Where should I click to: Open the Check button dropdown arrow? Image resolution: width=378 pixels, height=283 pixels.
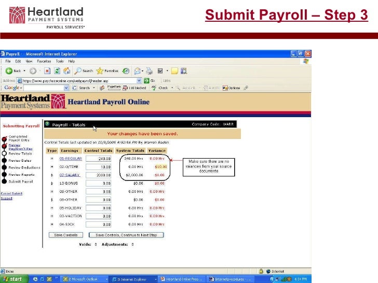[172, 88]
